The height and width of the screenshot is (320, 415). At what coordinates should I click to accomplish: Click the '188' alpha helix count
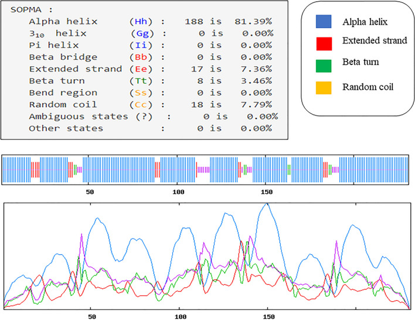194,22
